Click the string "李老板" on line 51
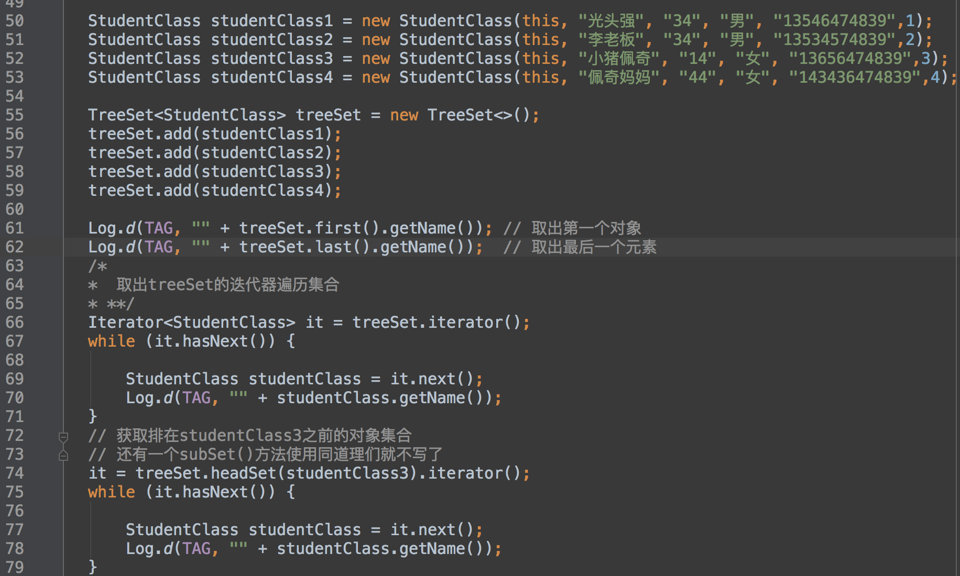960x576 pixels. click(611, 40)
